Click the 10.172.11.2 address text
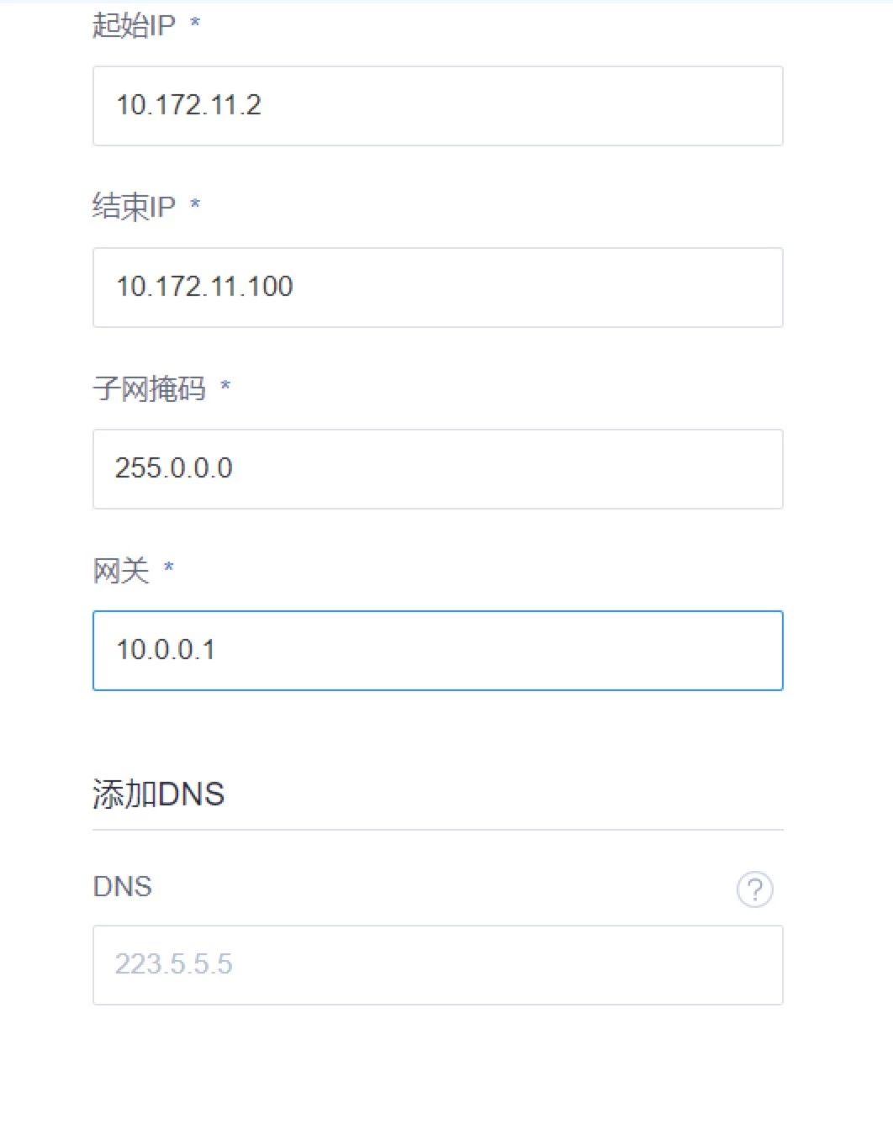 (x=188, y=105)
